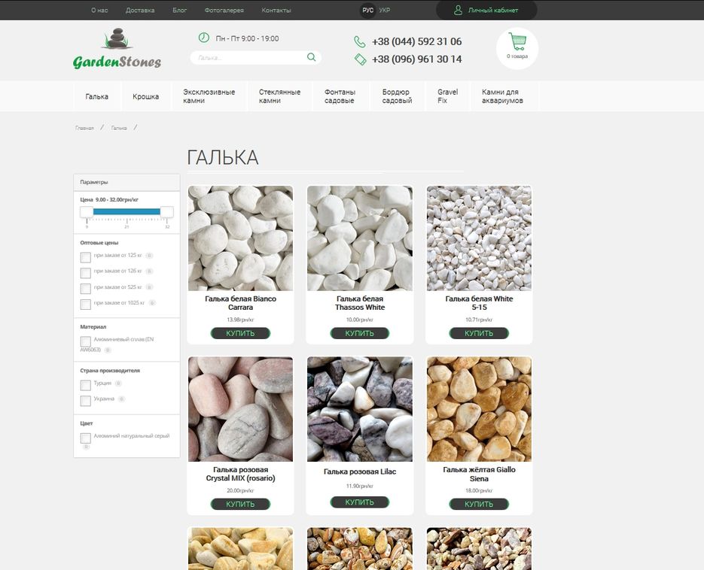Select the Gravel Fix category
Screen dimensions: 704x570
448,96
